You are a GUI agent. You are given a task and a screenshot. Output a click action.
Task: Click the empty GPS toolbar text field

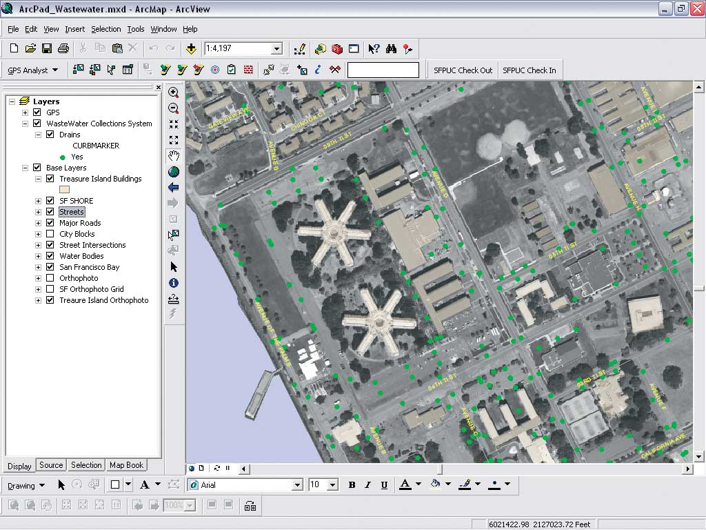click(x=383, y=70)
